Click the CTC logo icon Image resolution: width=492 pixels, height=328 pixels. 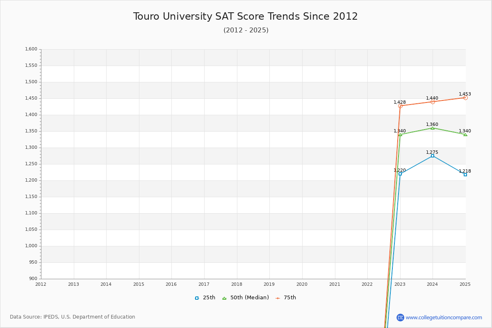coord(400,317)
